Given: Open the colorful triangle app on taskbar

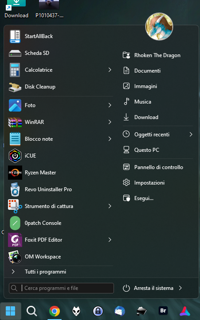Looking at the screenshot, I should click(x=185, y=311).
